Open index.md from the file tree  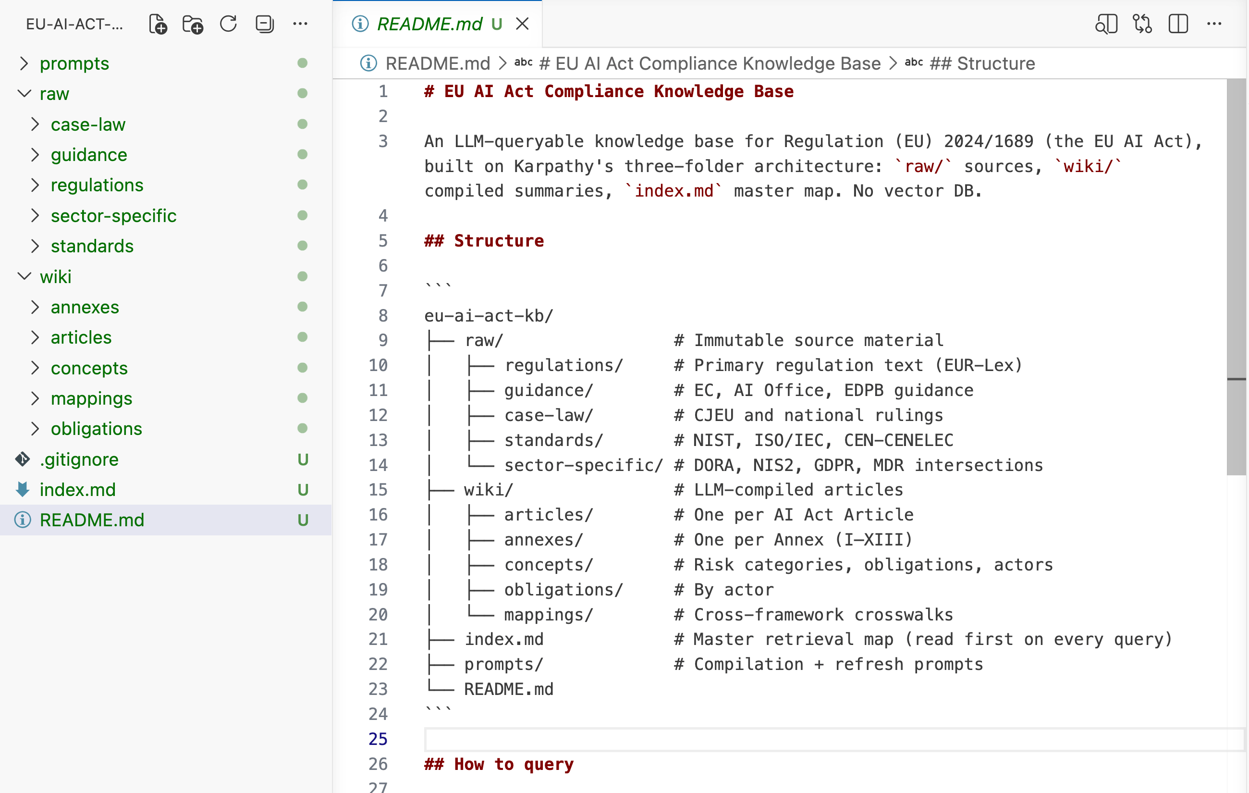[78, 489]
